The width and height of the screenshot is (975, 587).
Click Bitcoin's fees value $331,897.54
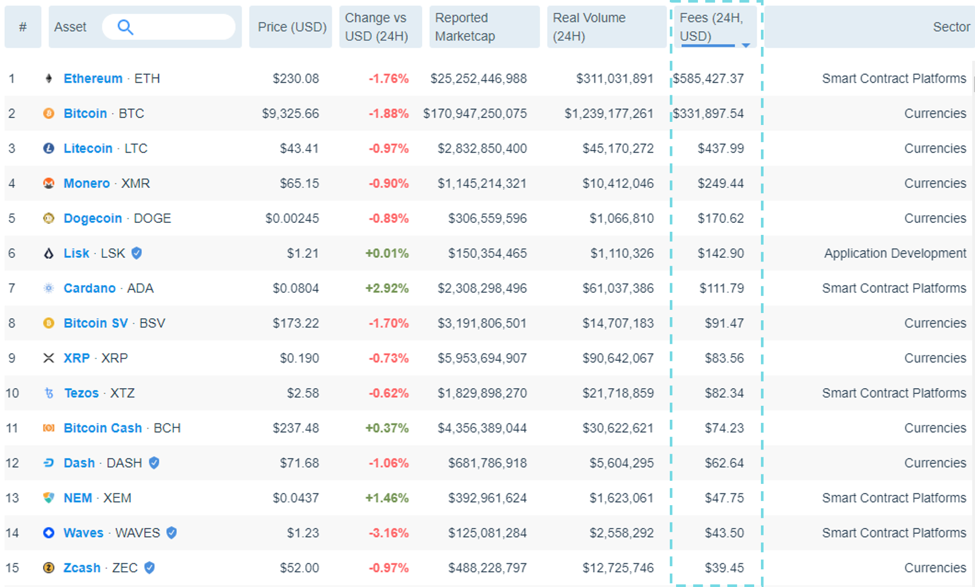pyautogui.click(x=708, y=114)
